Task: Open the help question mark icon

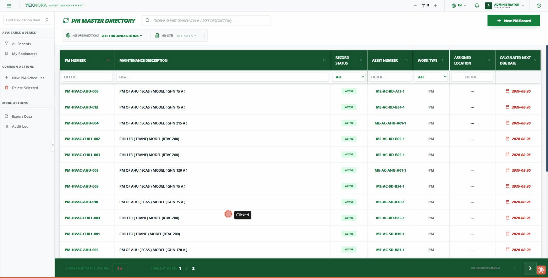Action: [539, 6]
